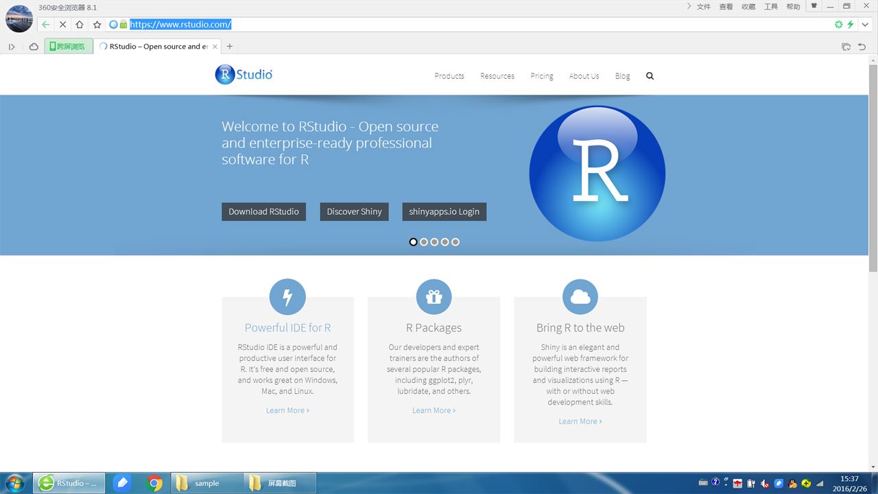Viewport: 878px width, 494px height.
Task: Click the RStudio logo in the site header
Action: (244, 74)
